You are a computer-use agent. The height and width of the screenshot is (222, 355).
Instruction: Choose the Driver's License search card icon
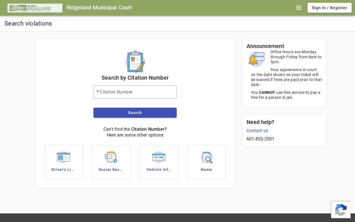[64, 157]
